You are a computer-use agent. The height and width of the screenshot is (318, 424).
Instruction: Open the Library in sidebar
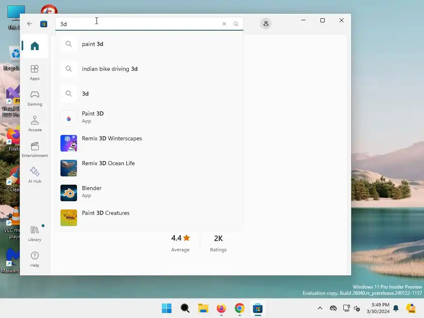click(35, 234)
